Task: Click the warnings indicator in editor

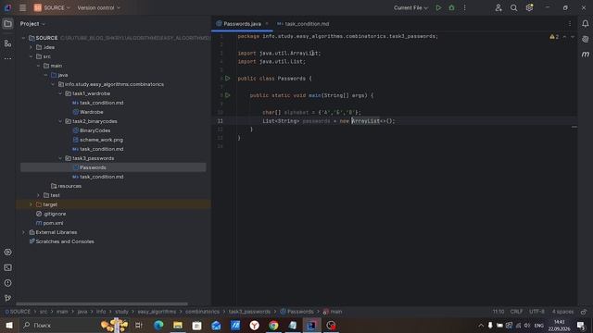Action: point(554,37)
